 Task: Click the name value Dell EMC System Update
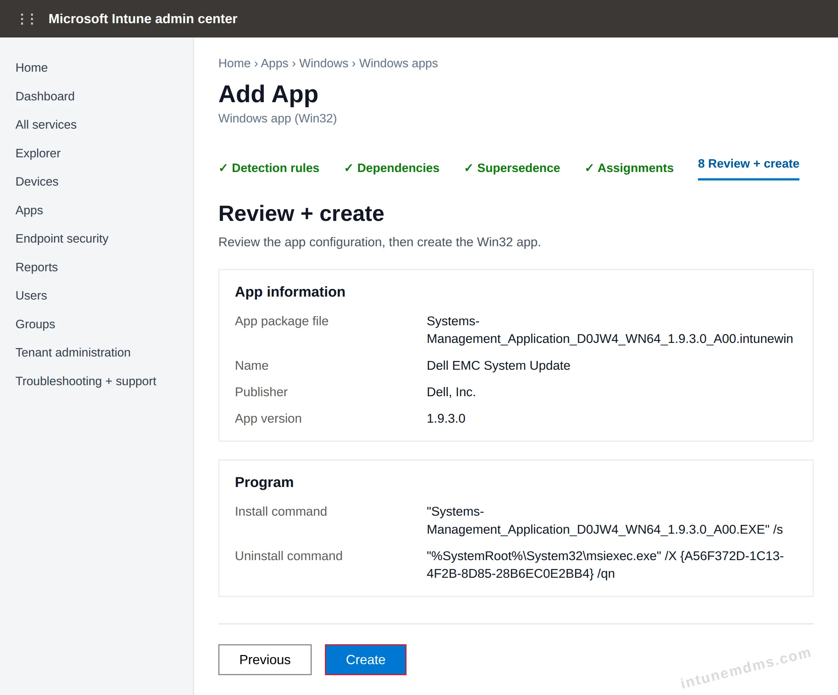(x=498, y=365)
